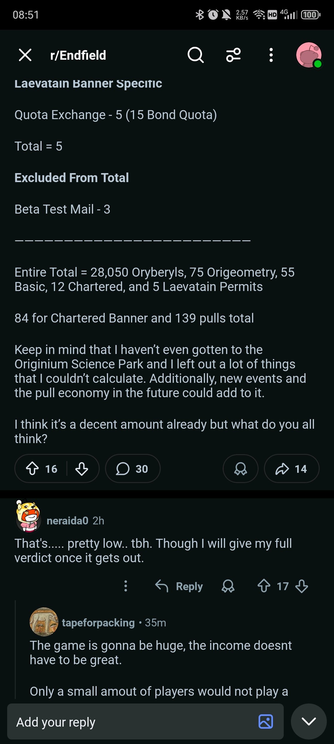Image resolution: width=334 pixels, height=744 pixels.
Task: Open neraida0's user profile
Action: point(67,520)
